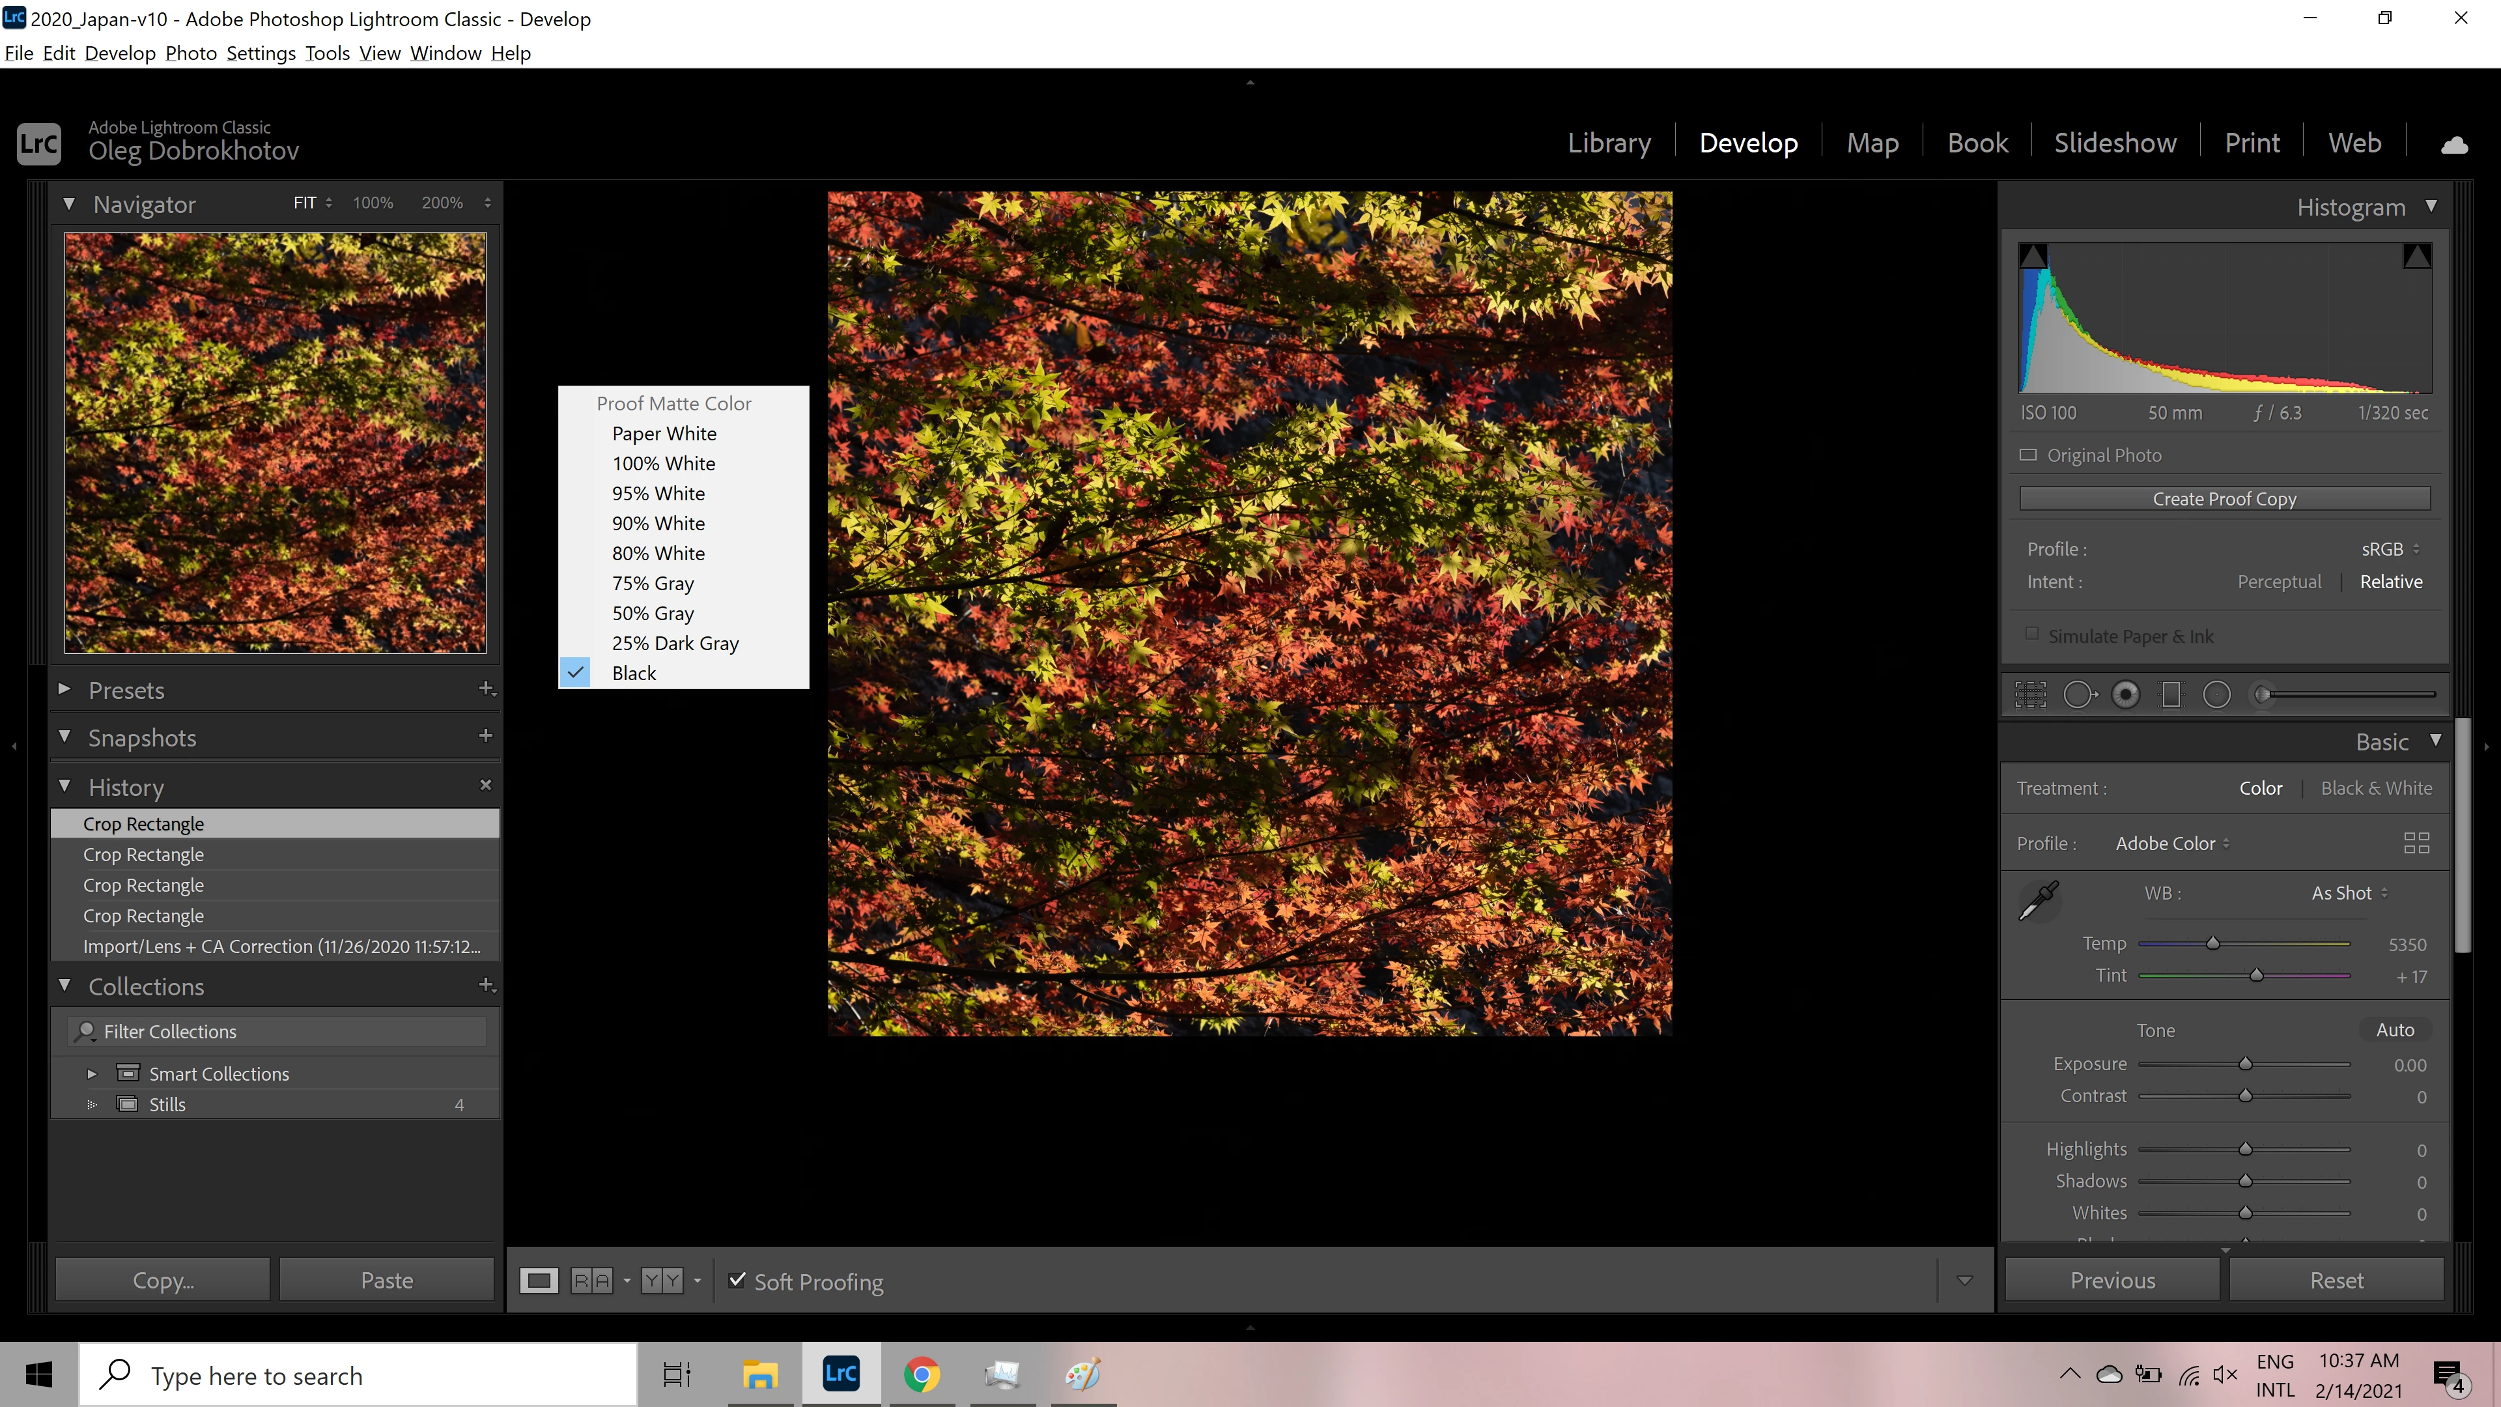Select the Radial Filter tool
The height and width of the screenshot is (1407, 2501).
coord(2216,694)
